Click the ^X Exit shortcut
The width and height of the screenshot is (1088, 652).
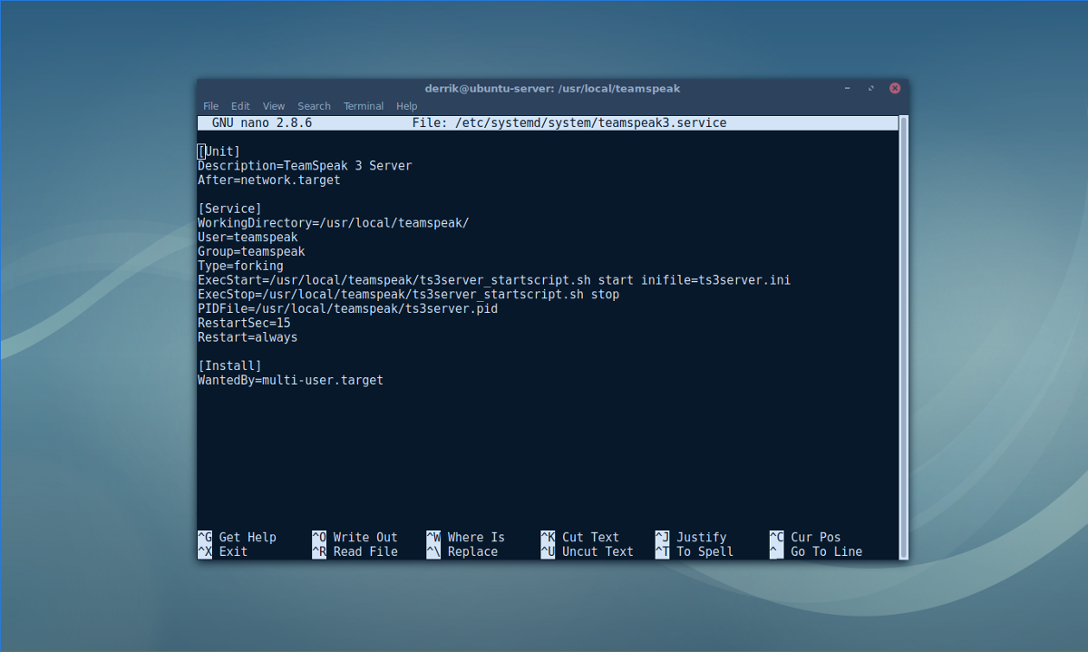pos(222,551)
